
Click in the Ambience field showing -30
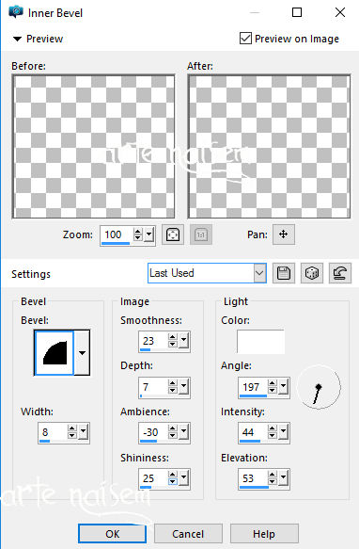click(153, 432)
